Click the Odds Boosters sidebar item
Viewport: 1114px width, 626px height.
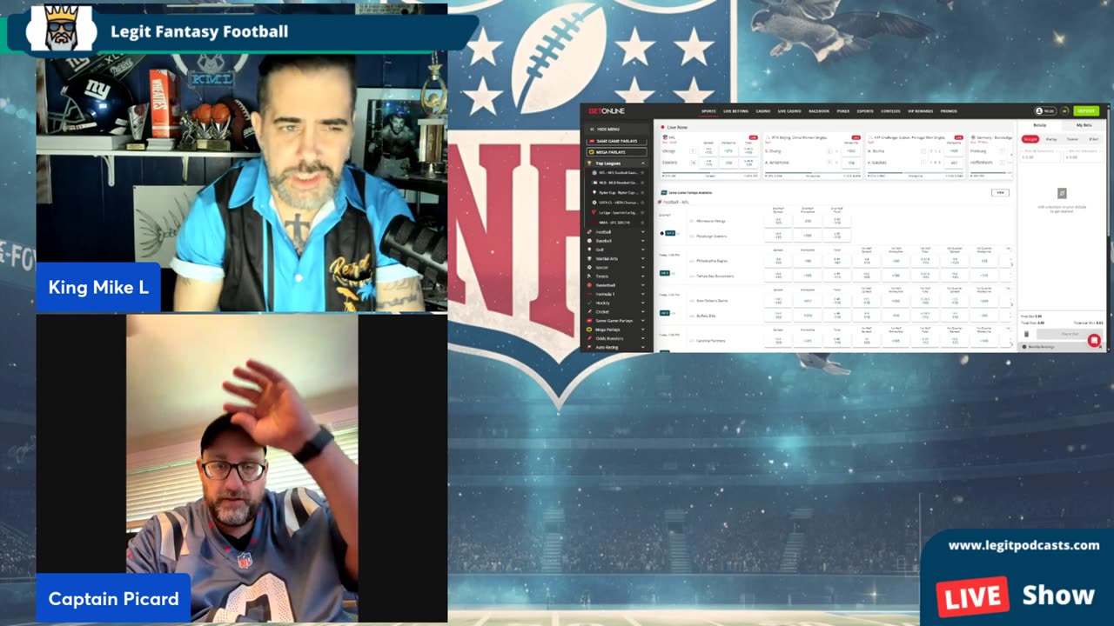coord(615,338)
